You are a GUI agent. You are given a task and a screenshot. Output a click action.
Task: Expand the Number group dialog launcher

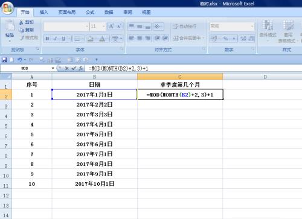coord(253,49)
